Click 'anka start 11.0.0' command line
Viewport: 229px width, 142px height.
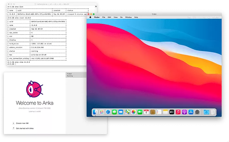[23, 18]
